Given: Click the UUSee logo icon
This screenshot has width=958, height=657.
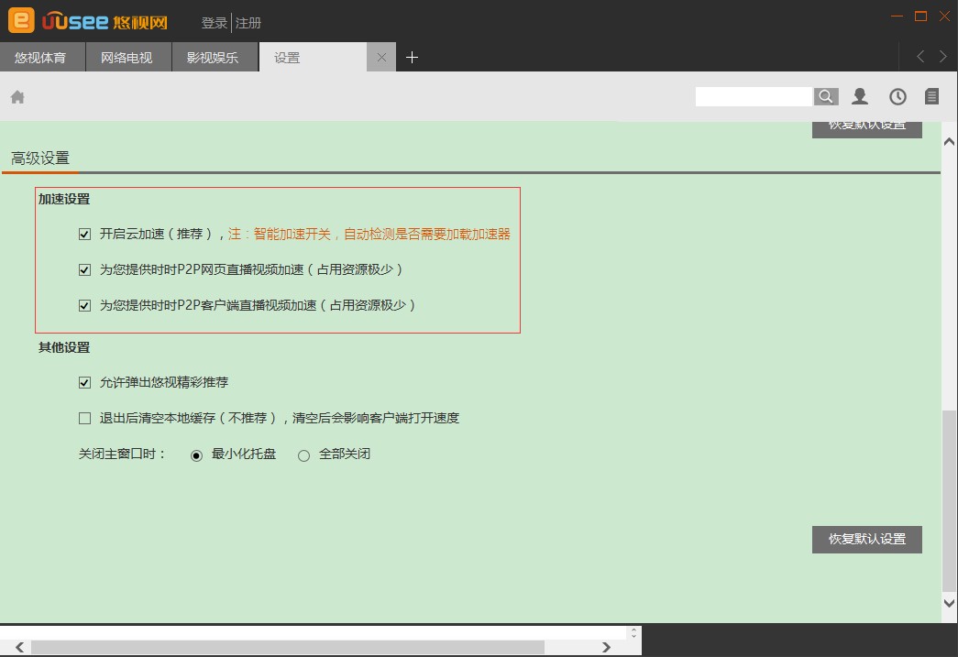Looking at the screenshot, I should (x=21, y=19).
